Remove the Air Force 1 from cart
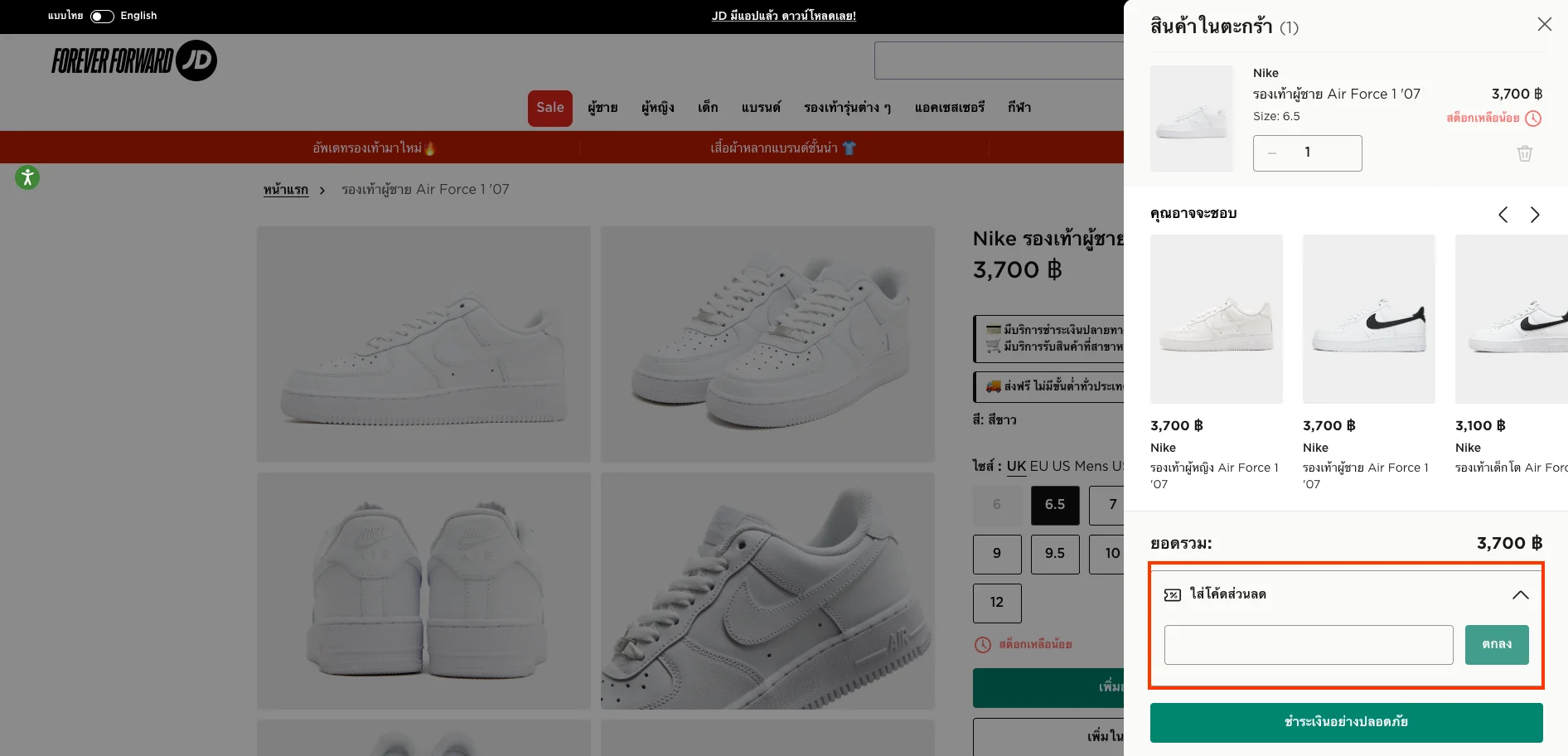The width and height of the screenshot is (1568, 756). pyautogui.click(x=1524, y=153)
